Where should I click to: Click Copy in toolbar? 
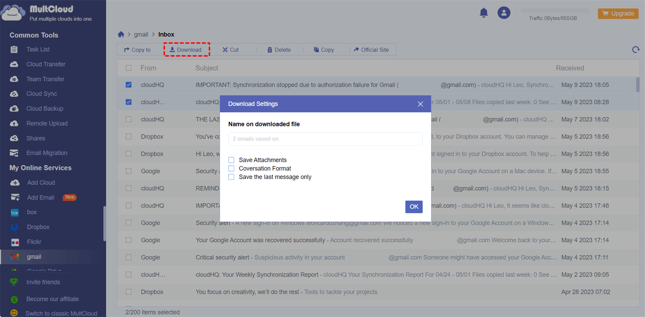pos(324,50)
